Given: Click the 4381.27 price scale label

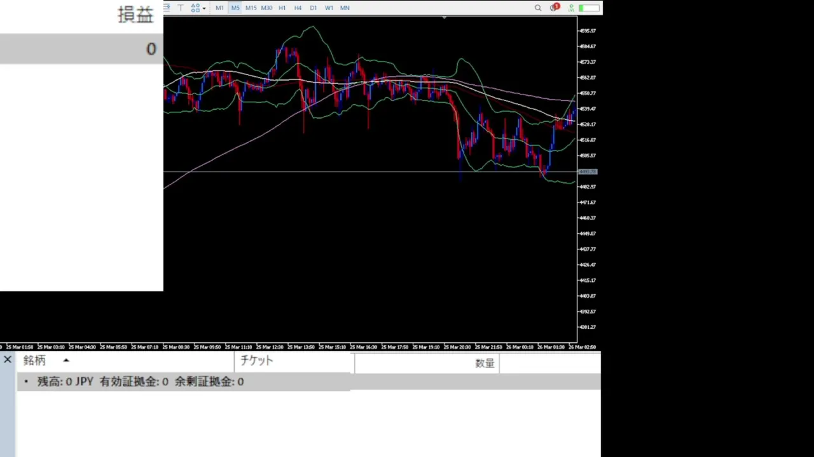Looking at the screenshot, I should tap(587, 327).
